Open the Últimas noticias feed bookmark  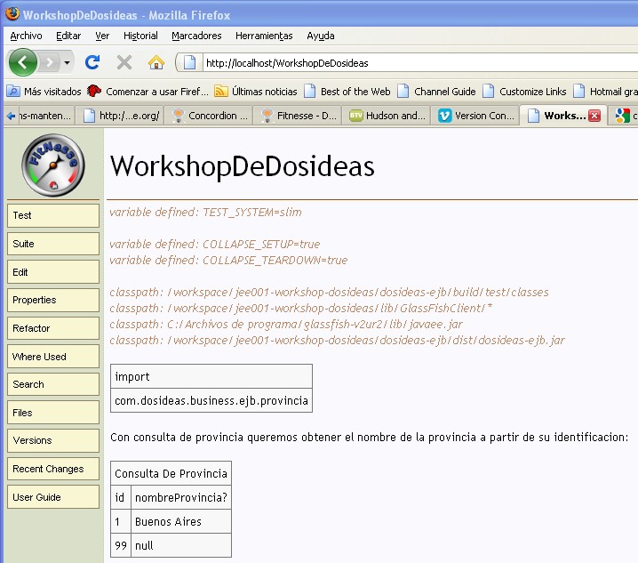pyautogui.click(x=256, y=92)
